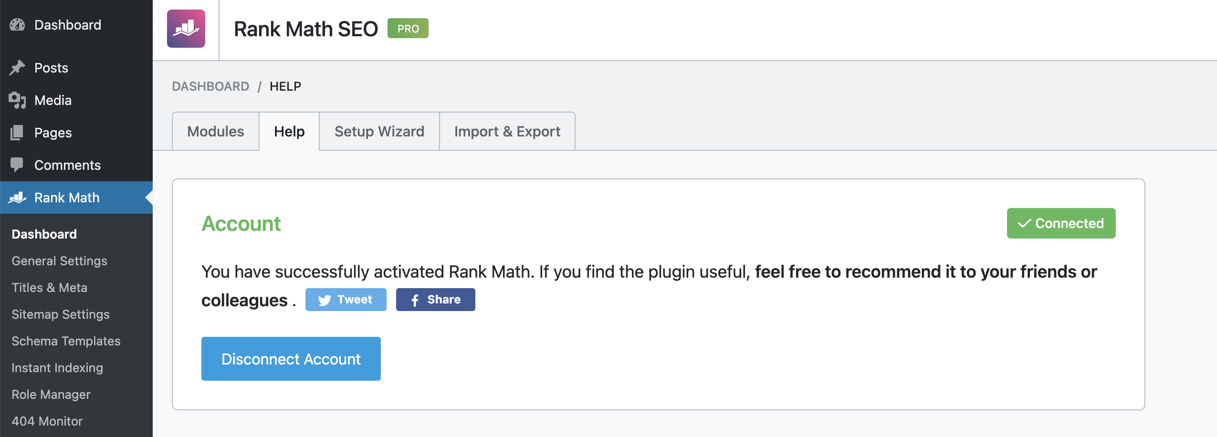This screenshot has height=437, width=1217.
Task: Click the Comments speech bubble icon
Action: [x=17, y=165]
